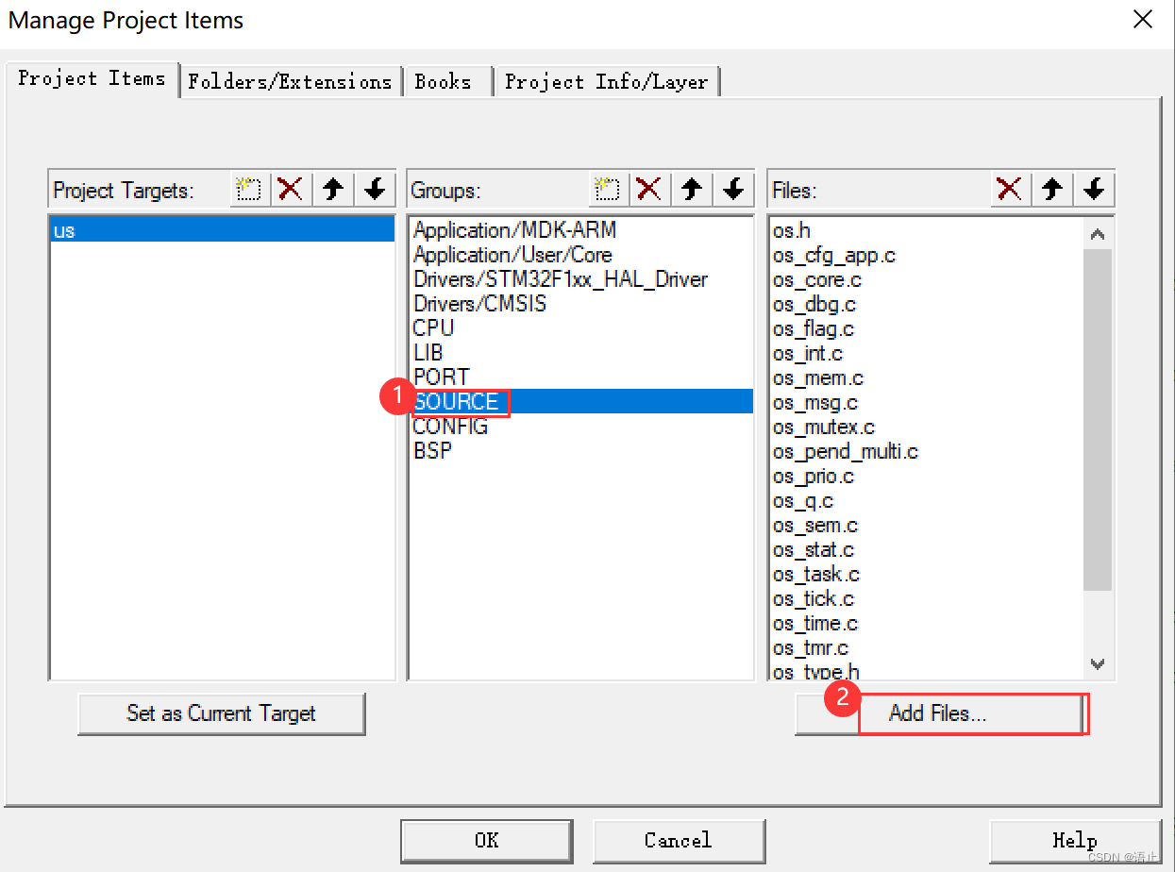Move SOURCE group down using the down arrow
1175x872 pixels.
[x=733, y=189]
